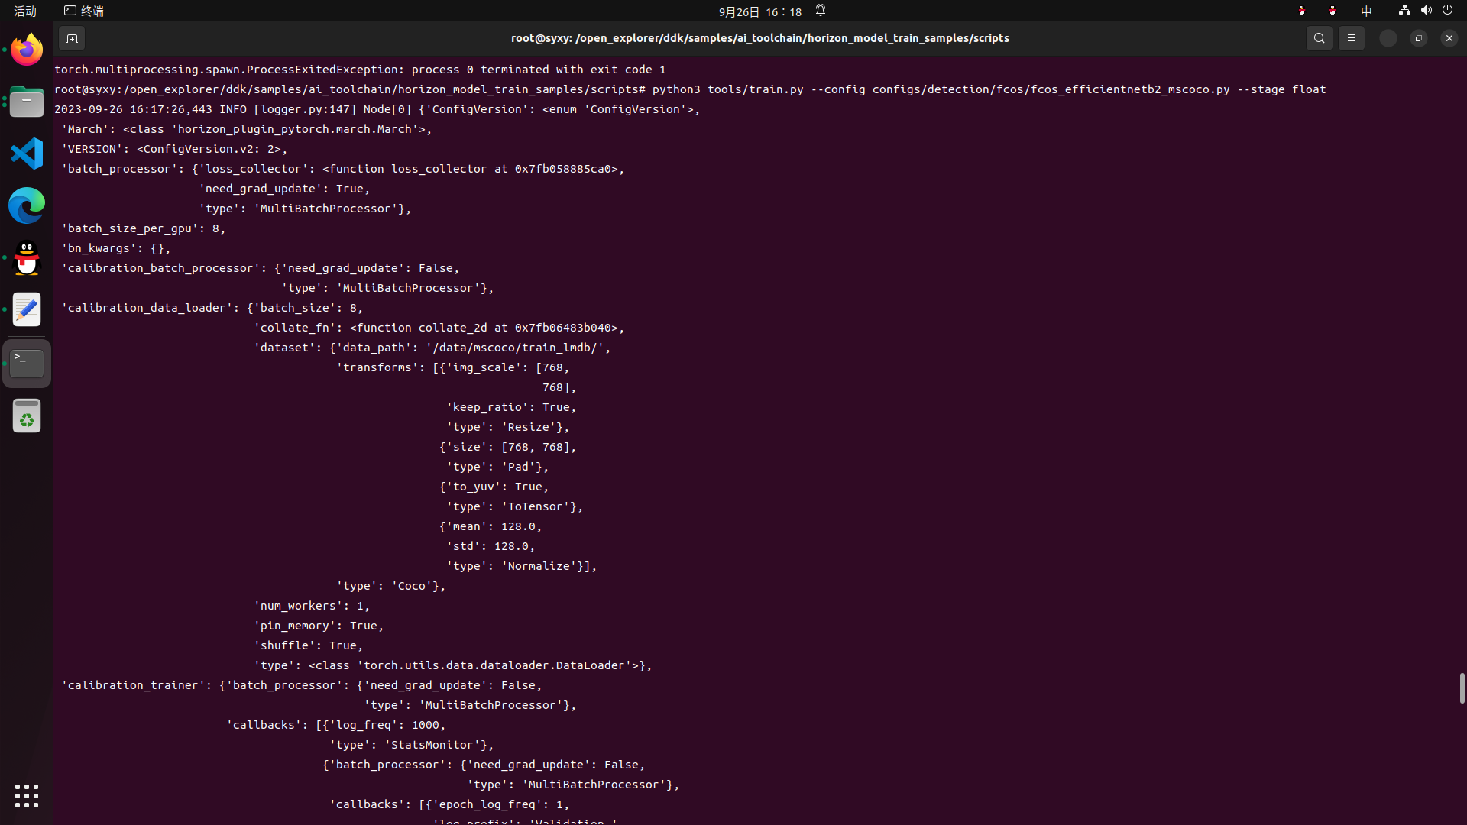This screenshot has width=1467, height=825.
Task: Toggle the notification bell icon
Action: (x=821, y=11)
